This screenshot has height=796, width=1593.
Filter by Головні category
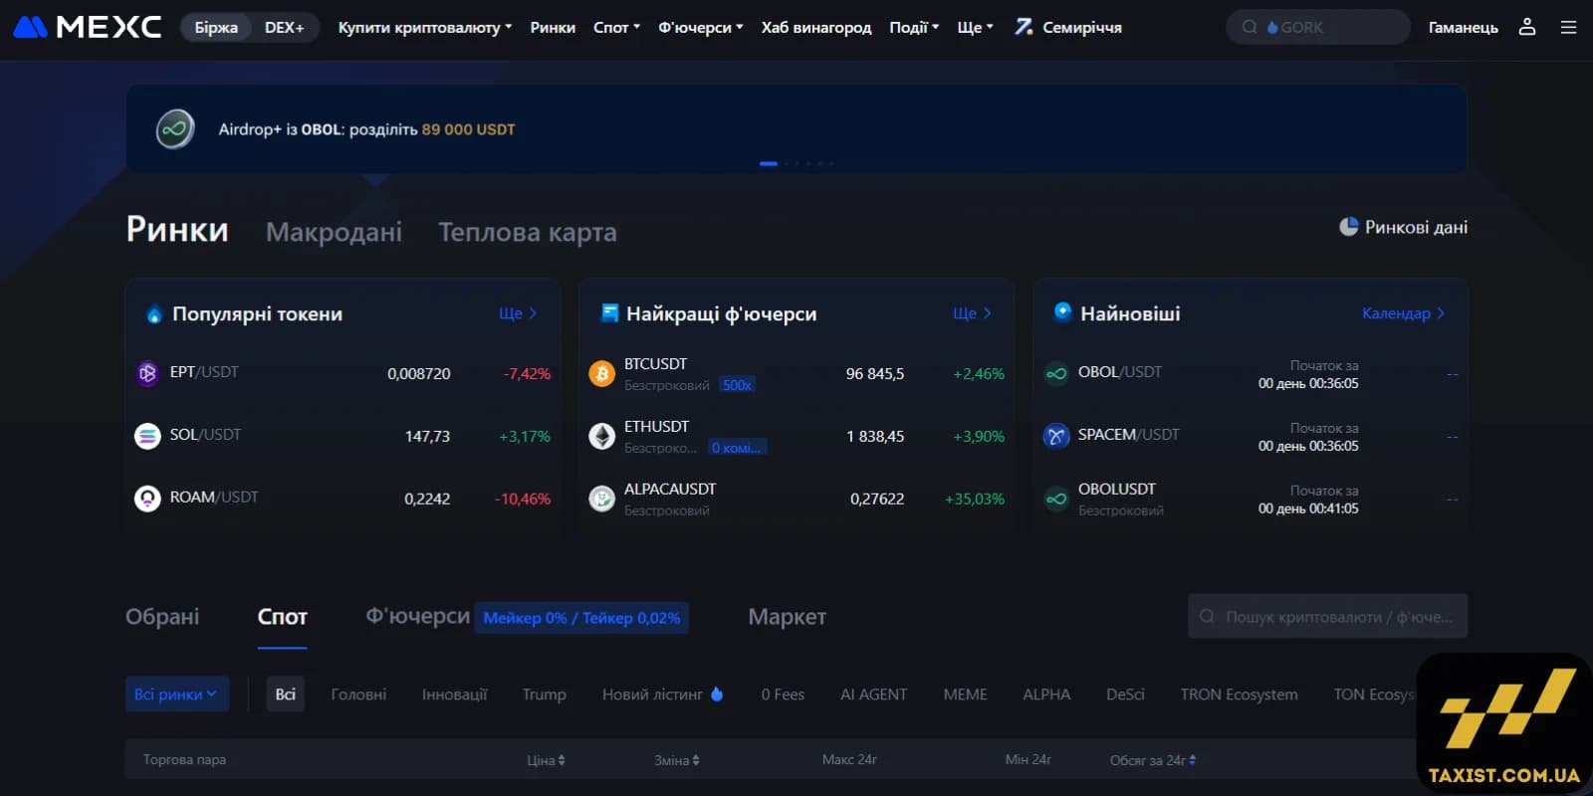tap(358, 695)
